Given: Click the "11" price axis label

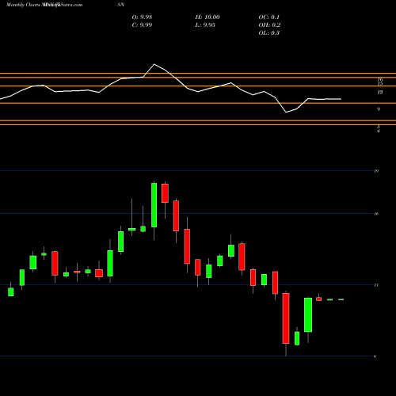Looking at the screenshot, I should tap(376, 285).
